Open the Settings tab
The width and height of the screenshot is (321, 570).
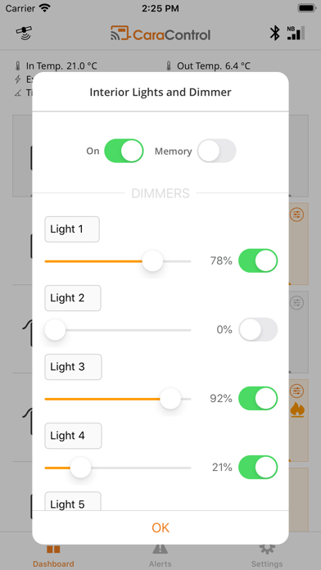pos(267,555)
